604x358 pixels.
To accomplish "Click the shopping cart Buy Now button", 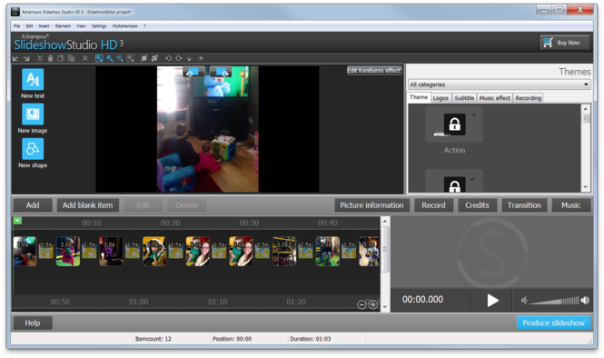I will point(564,43).
